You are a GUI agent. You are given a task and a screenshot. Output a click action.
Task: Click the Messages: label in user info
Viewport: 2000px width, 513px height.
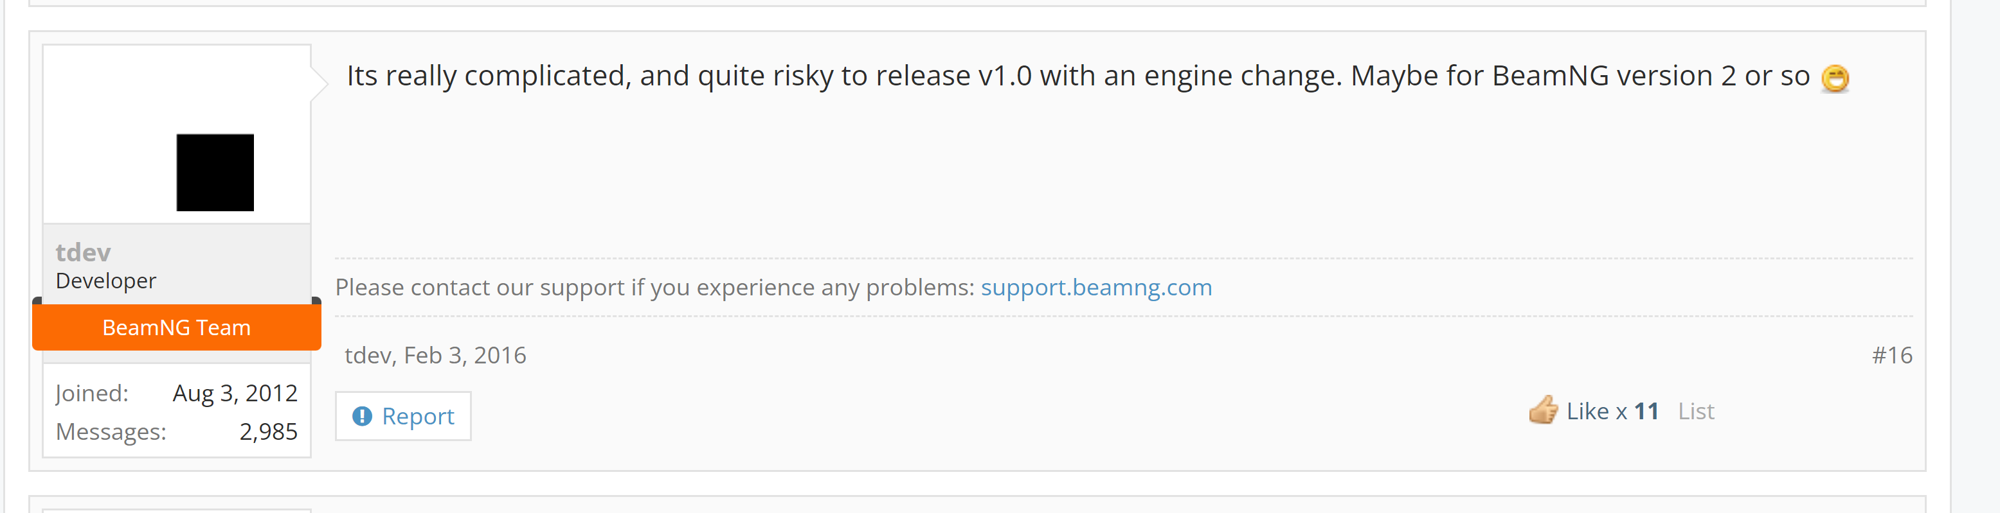111,431
